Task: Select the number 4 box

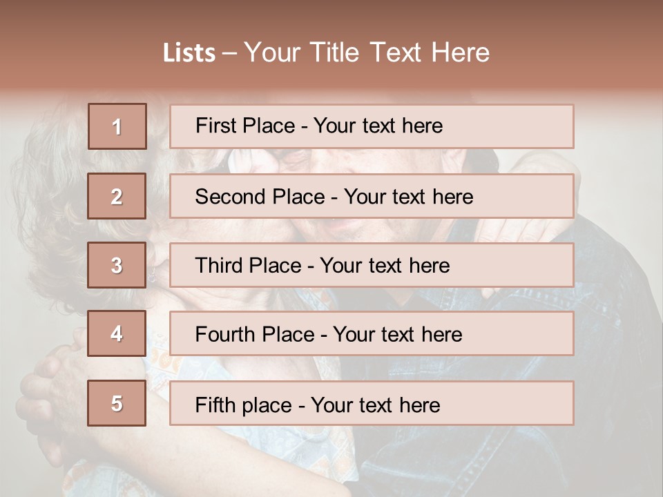Action: [117, 333]
